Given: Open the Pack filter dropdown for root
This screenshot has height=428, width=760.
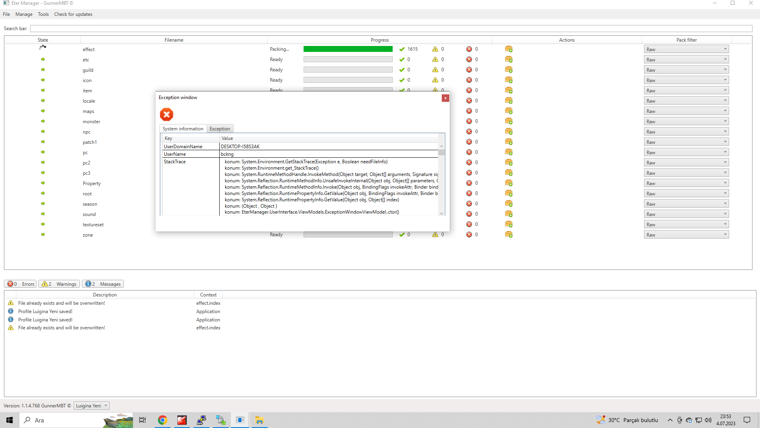Looking at the screenshot, I should [x=686, y=193].
